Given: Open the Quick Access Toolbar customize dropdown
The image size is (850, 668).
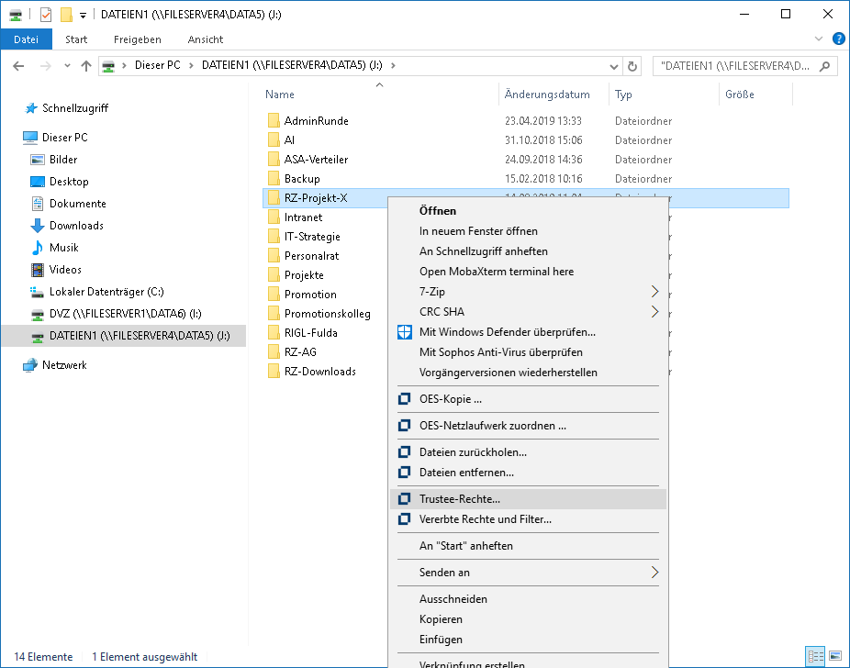Looking at the screenshot, I should click(84, 15).
